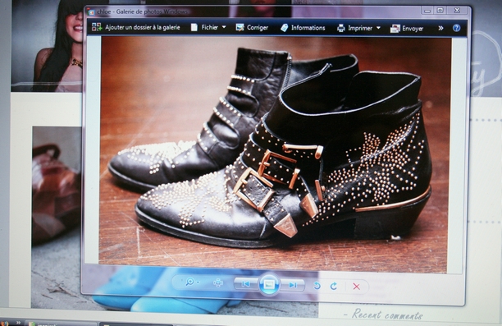This screenshot has width=502, height=326.
Task: Open the Imprimer menu
Action: [x=360, y=28]
